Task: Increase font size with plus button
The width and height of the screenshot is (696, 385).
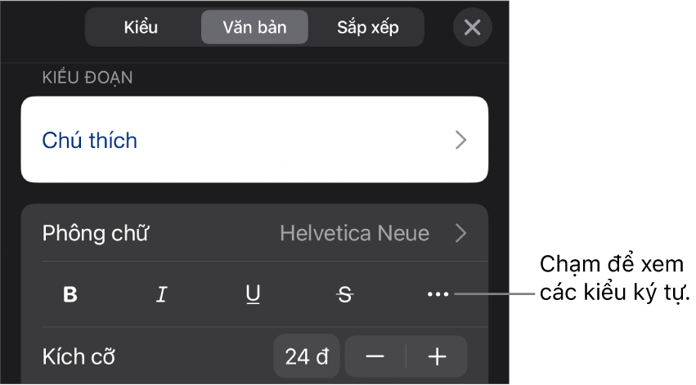Action: click(x=438, y=356)
